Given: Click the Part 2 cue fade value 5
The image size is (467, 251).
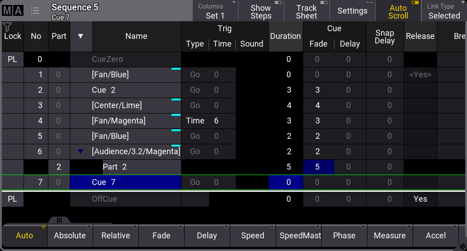Looking at the screenshot, I should [318, 167].
